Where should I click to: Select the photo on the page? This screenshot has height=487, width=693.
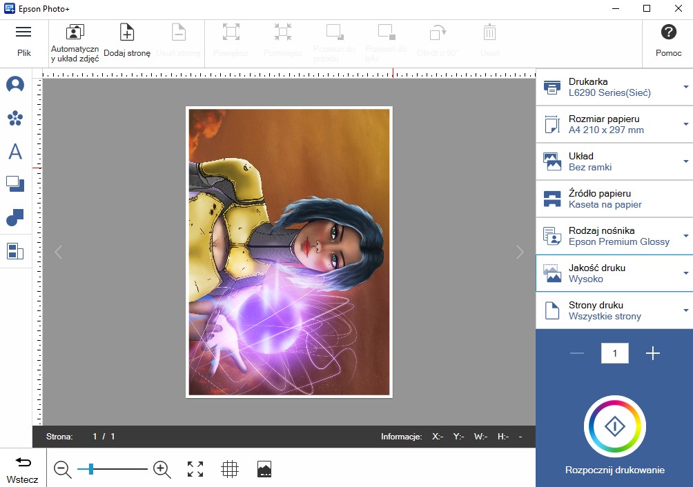[x=289, y=252]
